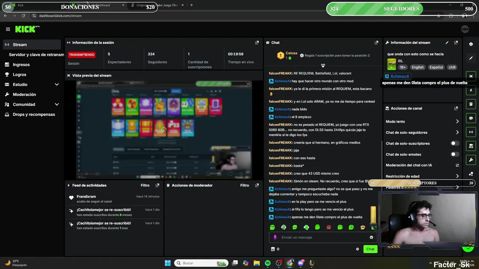This screenshot has height=269, width=479.
Task: Click the chill stream tag
Action: click(x=452, y=67)
